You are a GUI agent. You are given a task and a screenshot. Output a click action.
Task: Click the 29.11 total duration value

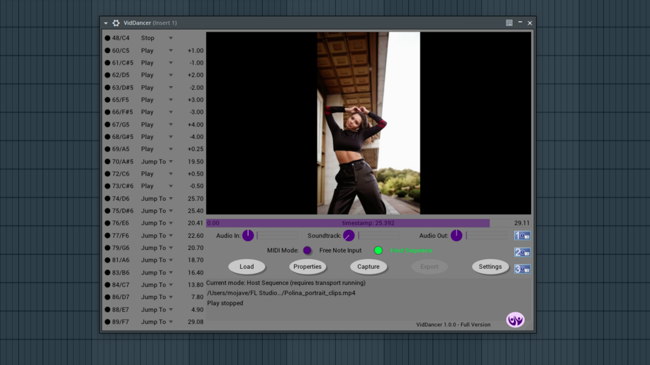pyautogui.click(x=521, y=223)
